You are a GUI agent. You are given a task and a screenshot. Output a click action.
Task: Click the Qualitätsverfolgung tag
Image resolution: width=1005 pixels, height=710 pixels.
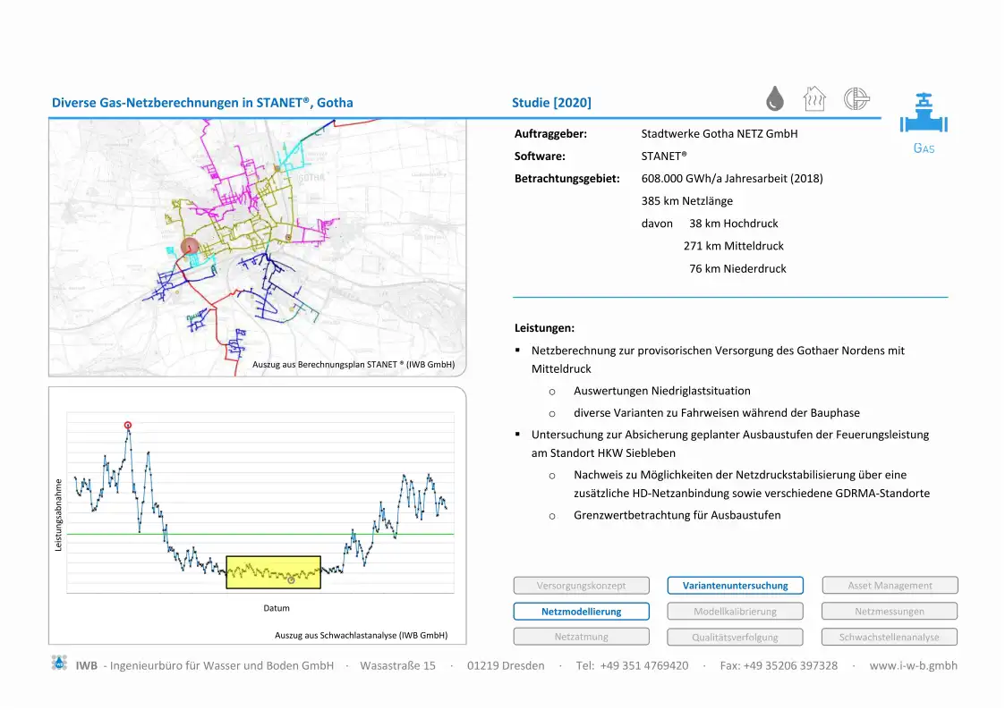click(735, 638)
